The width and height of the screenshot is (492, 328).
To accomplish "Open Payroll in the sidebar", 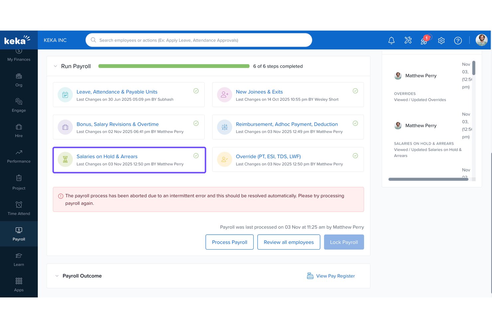I will pyautogui.click(x=19, y=234).
